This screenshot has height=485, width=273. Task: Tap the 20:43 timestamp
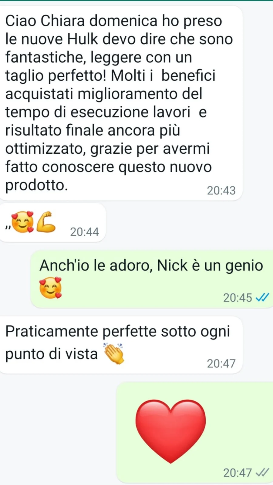pos(221,190)
